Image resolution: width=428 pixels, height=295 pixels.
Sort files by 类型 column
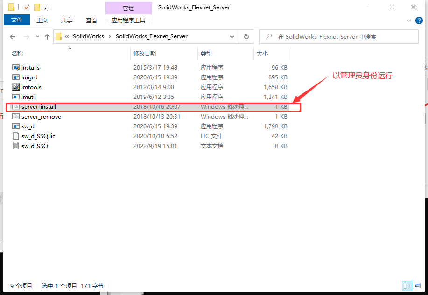[206, 54]
